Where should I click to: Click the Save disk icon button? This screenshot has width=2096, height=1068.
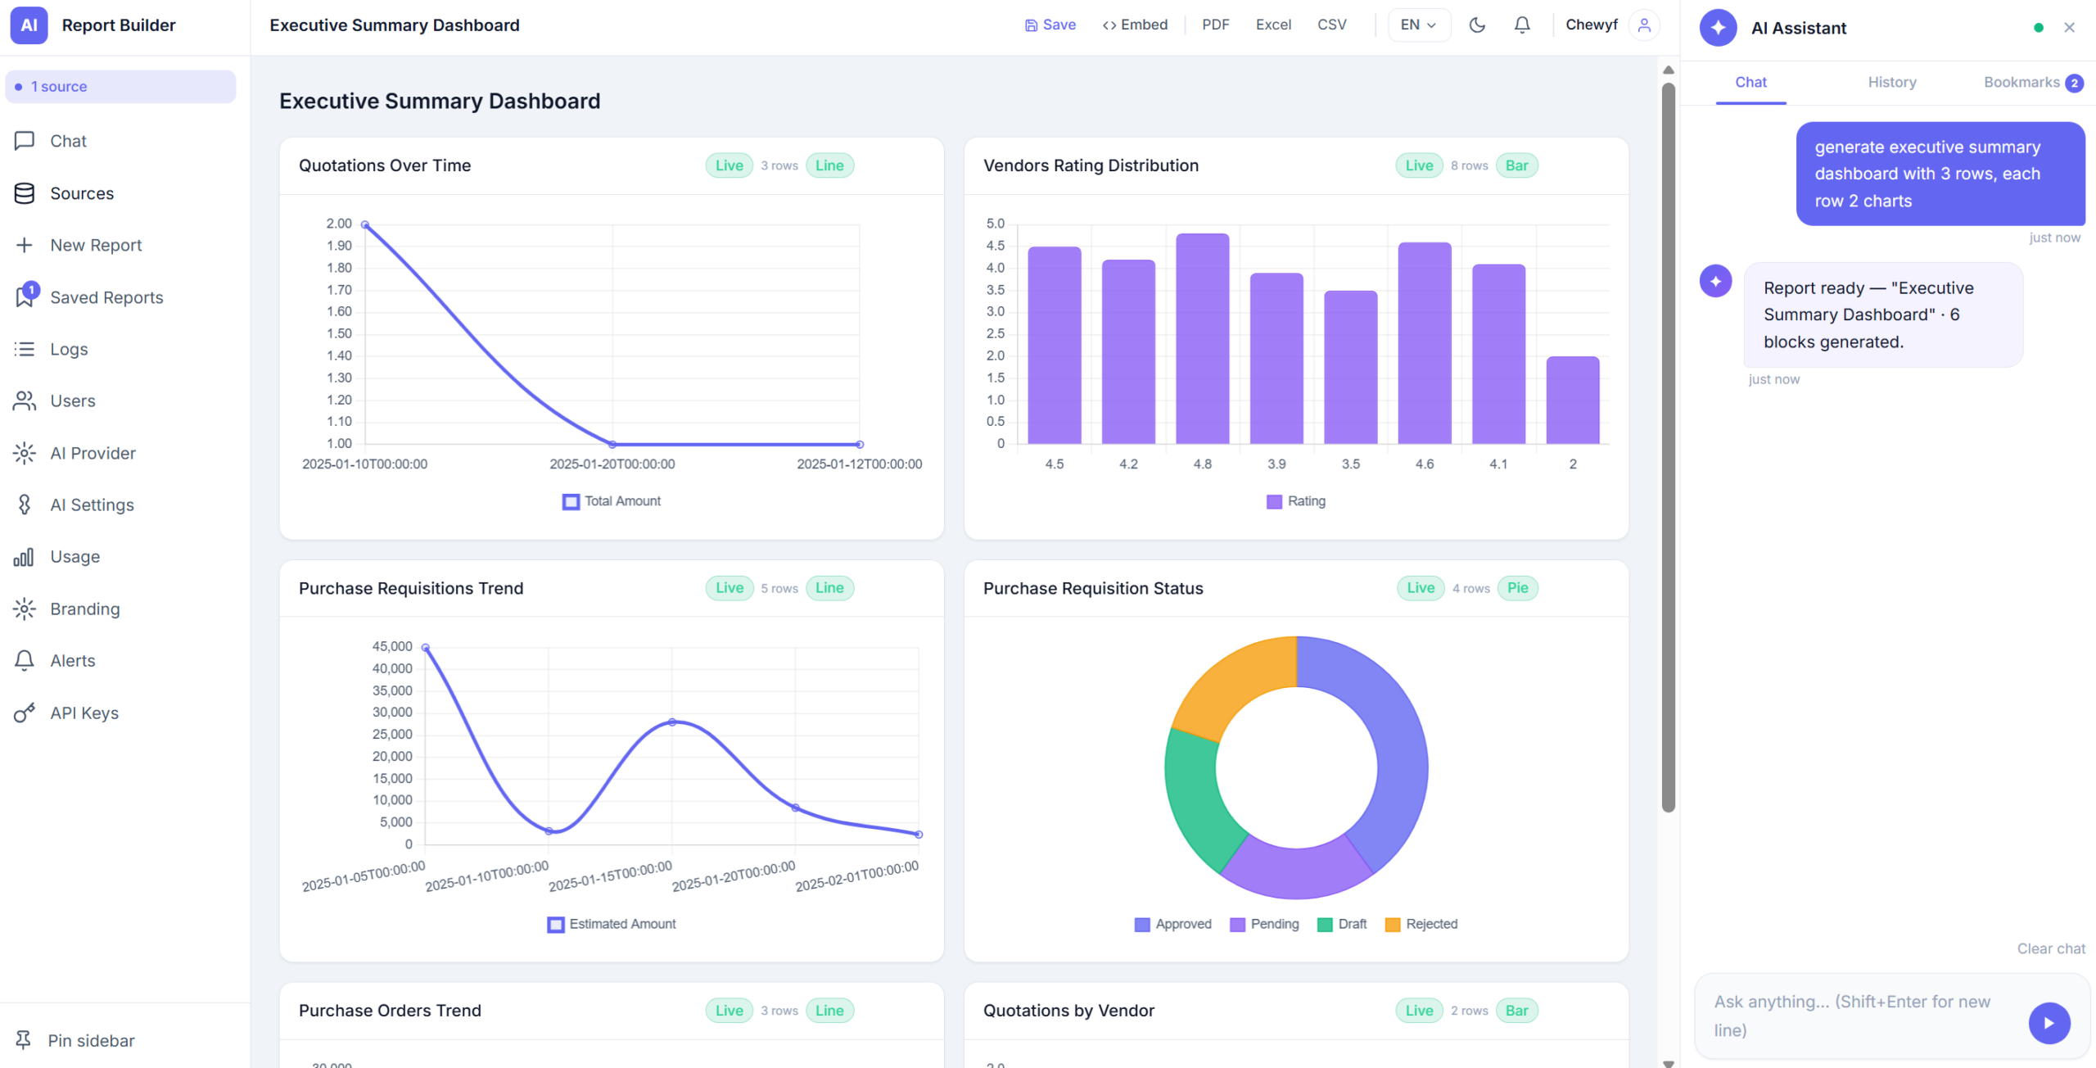(x=1050, y=25)
